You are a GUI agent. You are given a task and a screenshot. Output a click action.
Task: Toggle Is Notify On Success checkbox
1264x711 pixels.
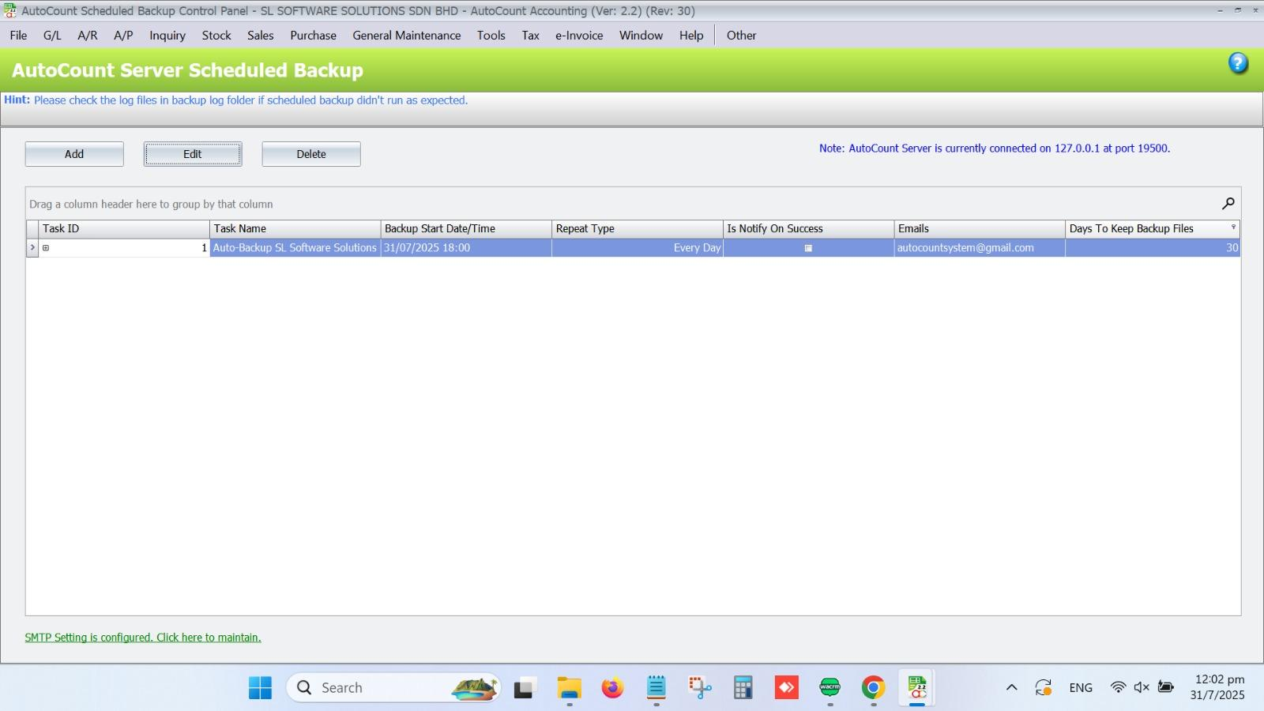click(808, 248)
